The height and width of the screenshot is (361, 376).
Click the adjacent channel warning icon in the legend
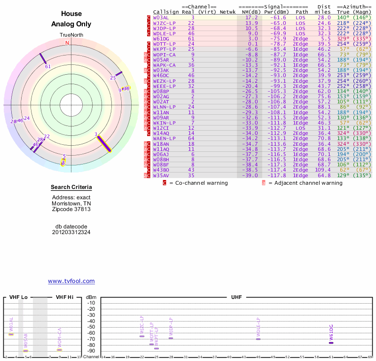264,183
